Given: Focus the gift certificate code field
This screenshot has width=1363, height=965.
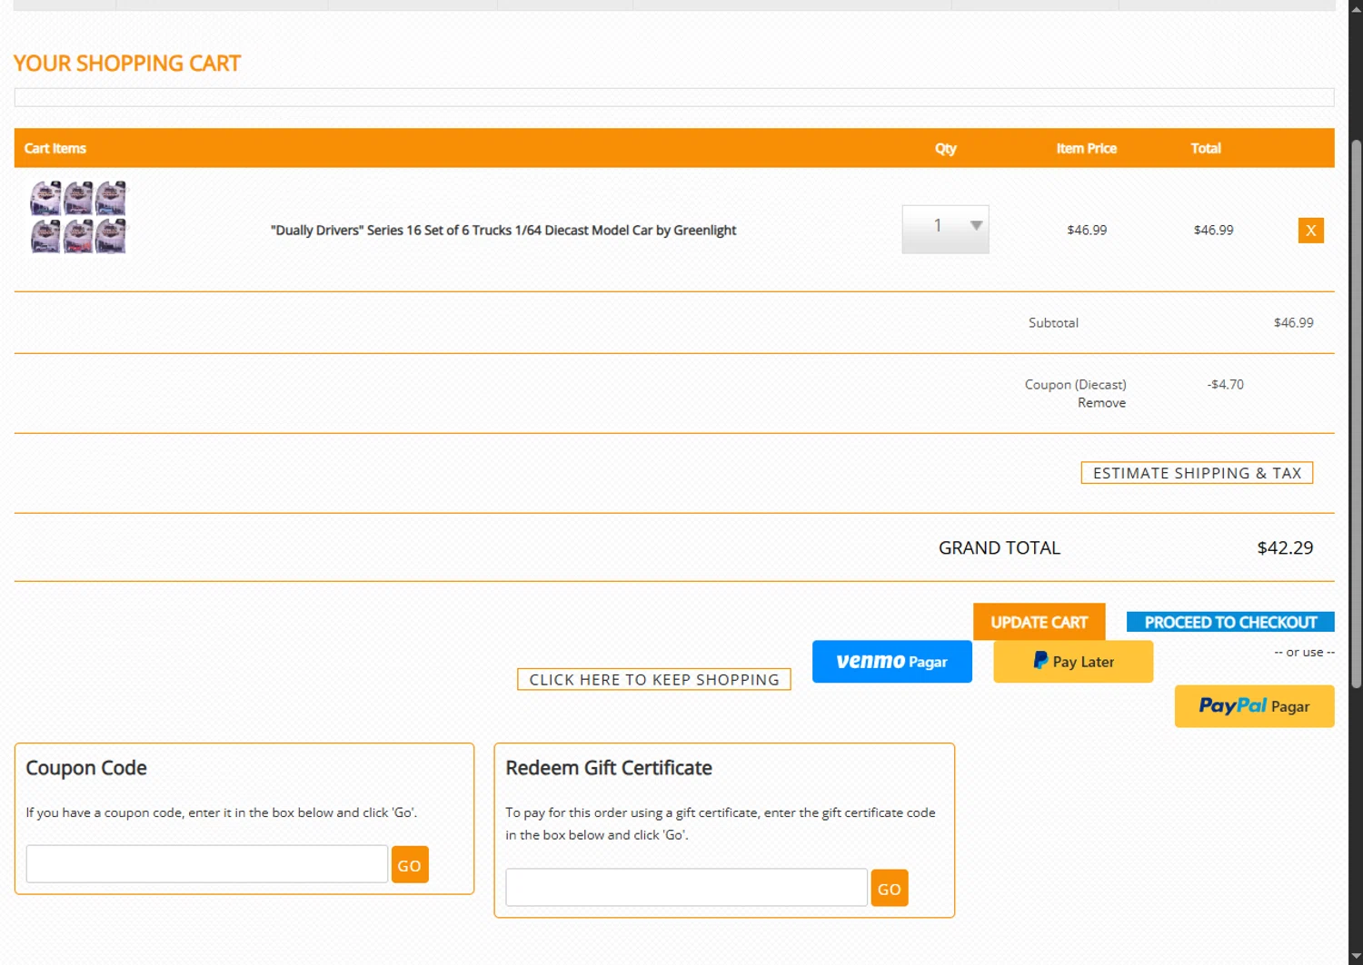Looking at the screenshot, I should tap(686, 888).
